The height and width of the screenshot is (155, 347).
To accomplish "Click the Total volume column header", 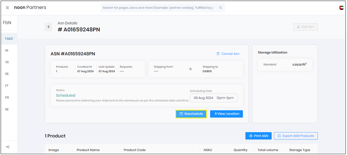I will pyautogui.click(x=268, y=150).
